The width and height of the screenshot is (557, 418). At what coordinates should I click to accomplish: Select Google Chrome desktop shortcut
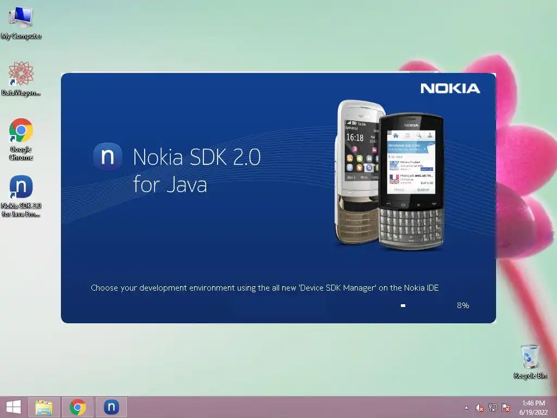click(21, 139)
